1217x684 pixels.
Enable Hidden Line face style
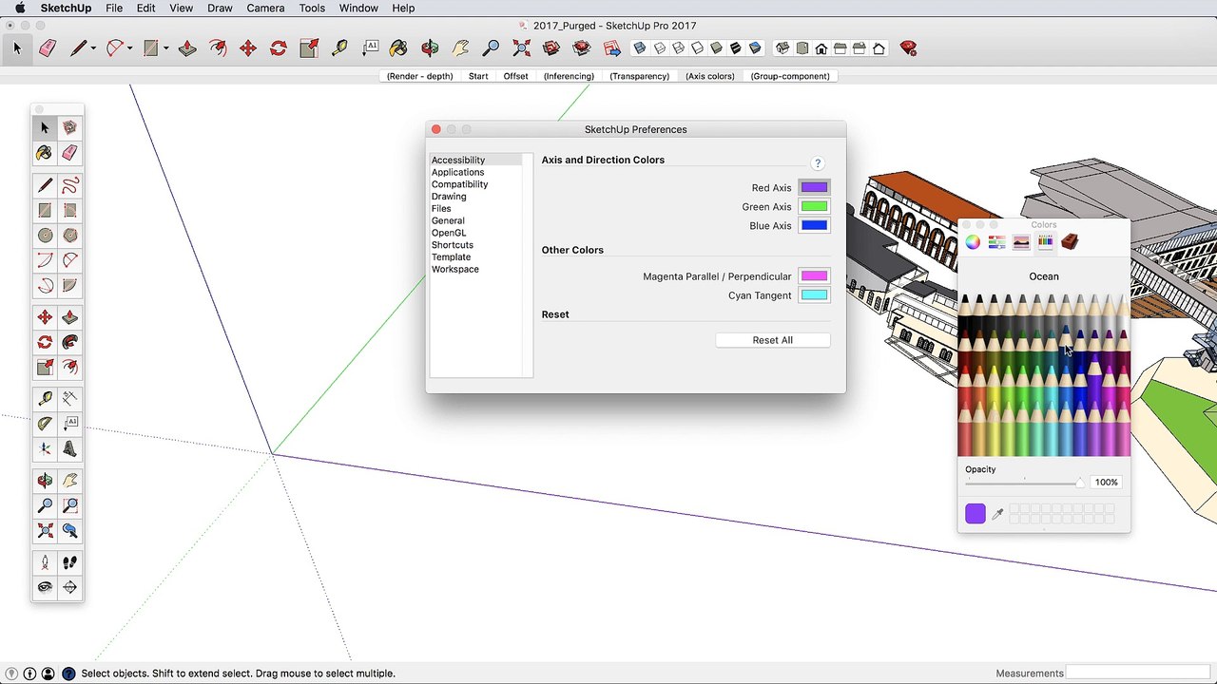(697, 47)
